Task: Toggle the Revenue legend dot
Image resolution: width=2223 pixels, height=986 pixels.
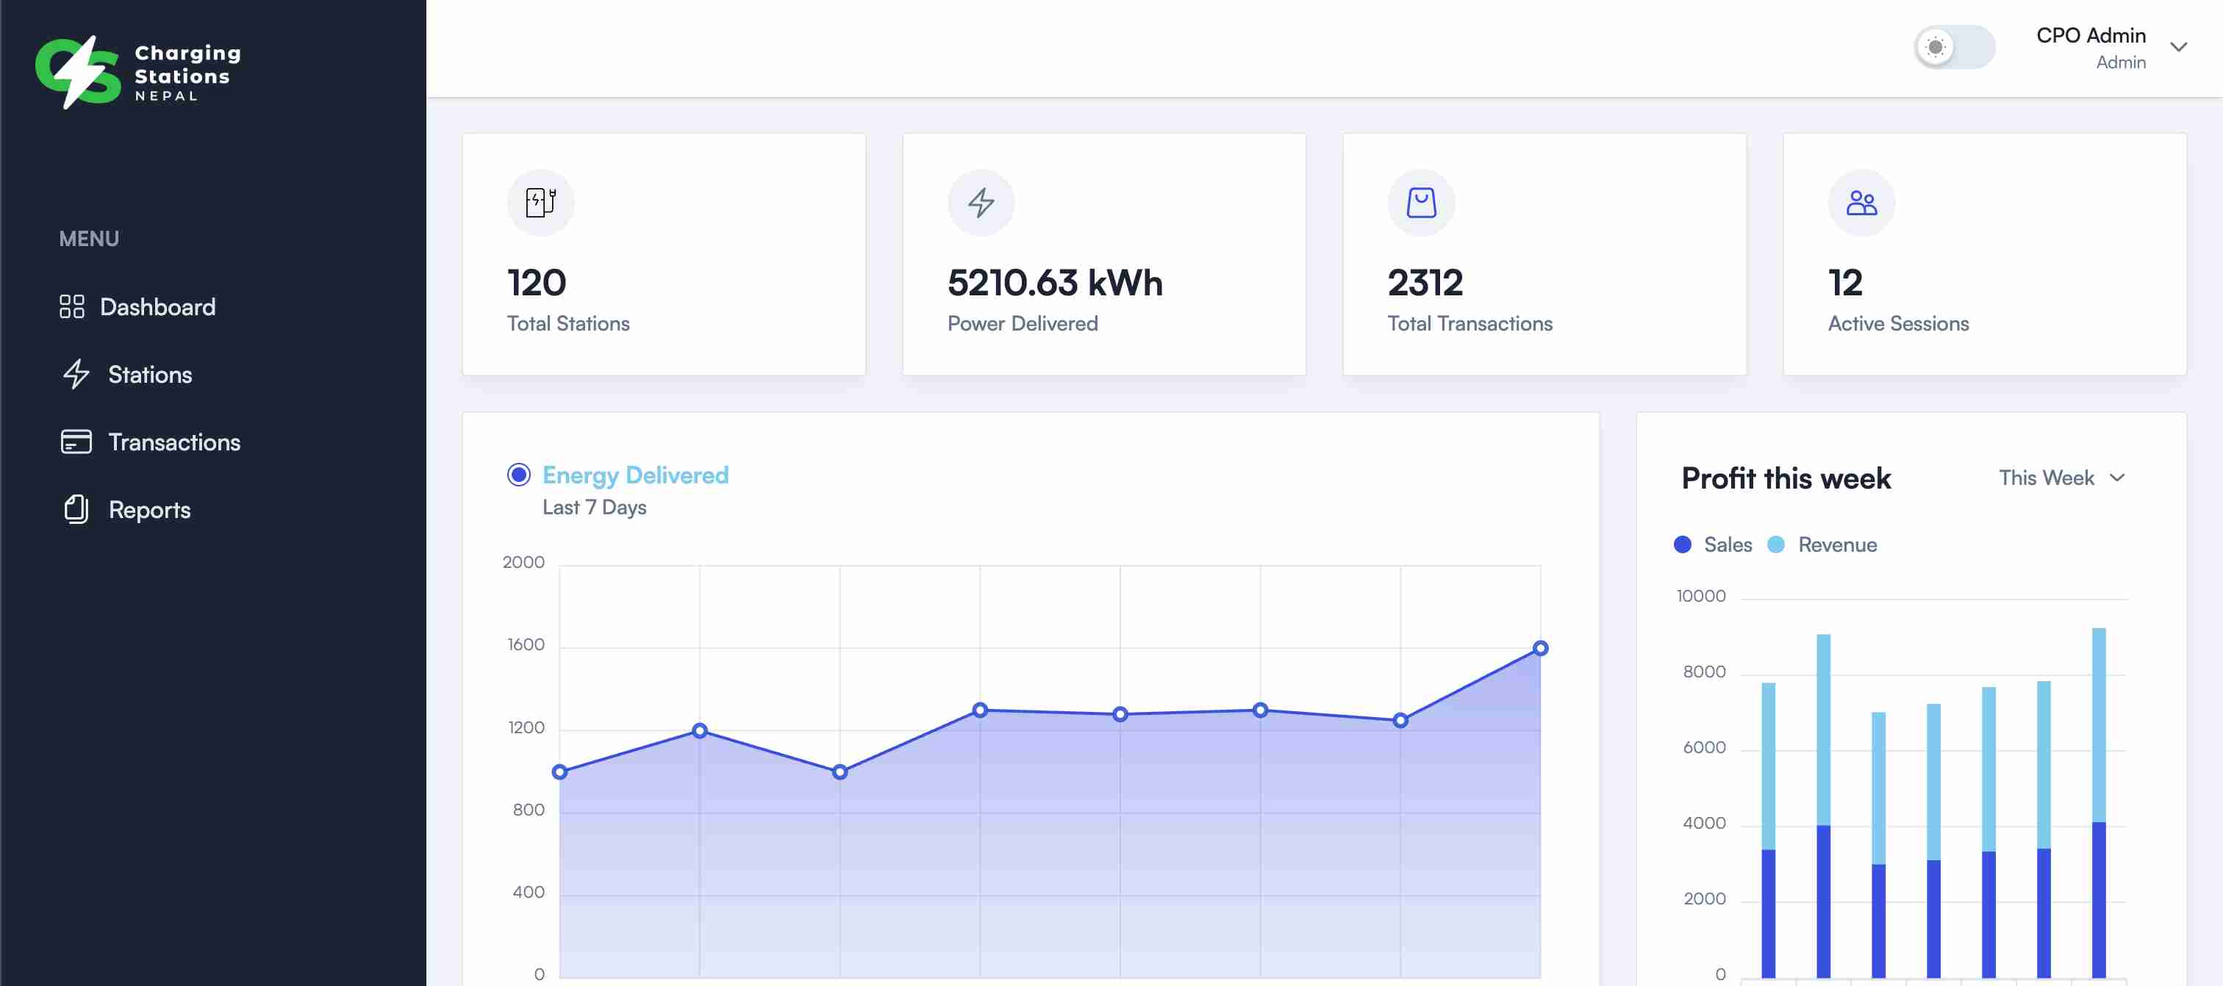Action: coord(1776,544)
